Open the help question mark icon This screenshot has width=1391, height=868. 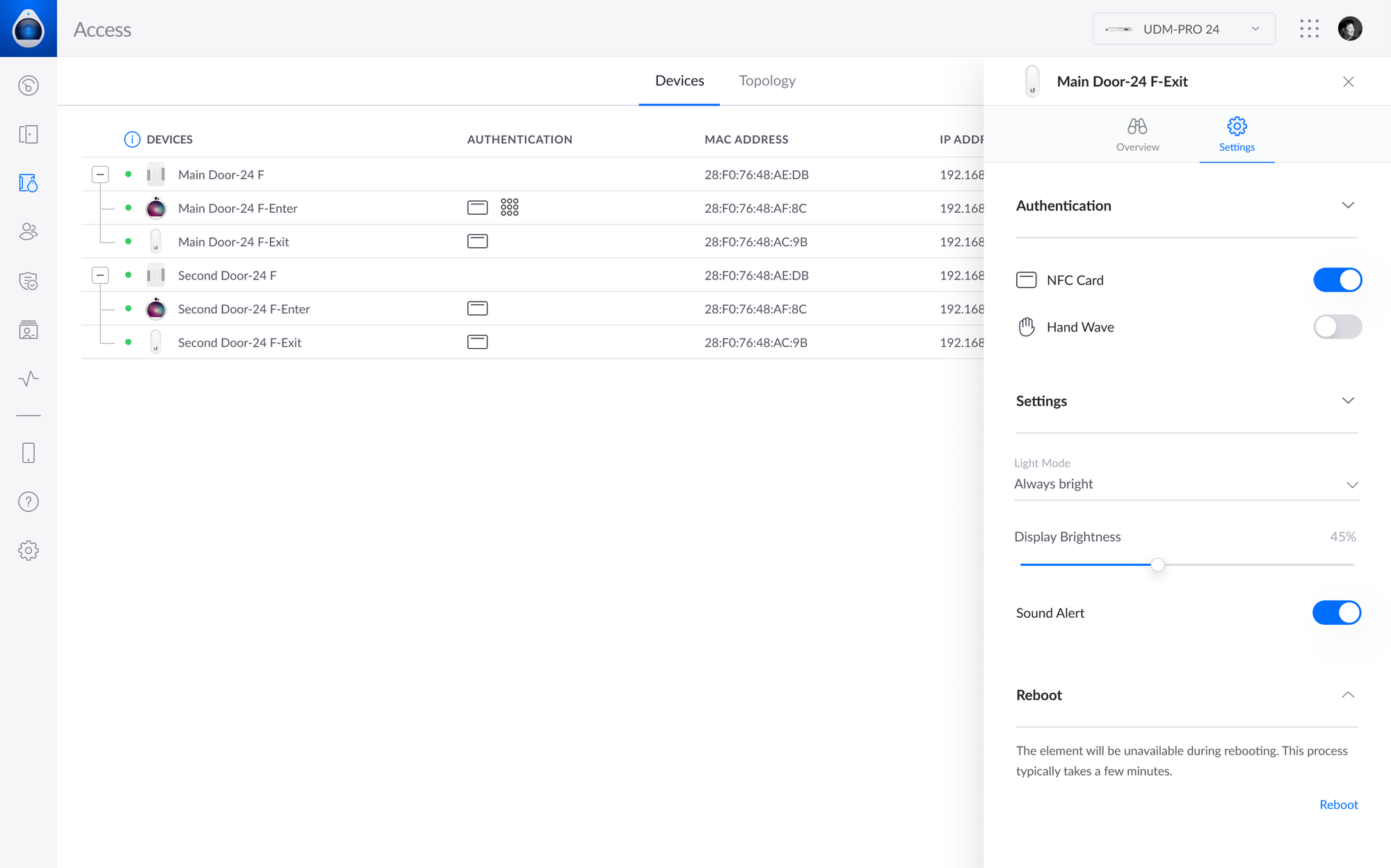pos(29,502)
